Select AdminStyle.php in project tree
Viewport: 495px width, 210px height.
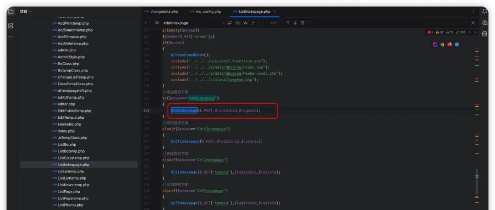coord(68,57)
